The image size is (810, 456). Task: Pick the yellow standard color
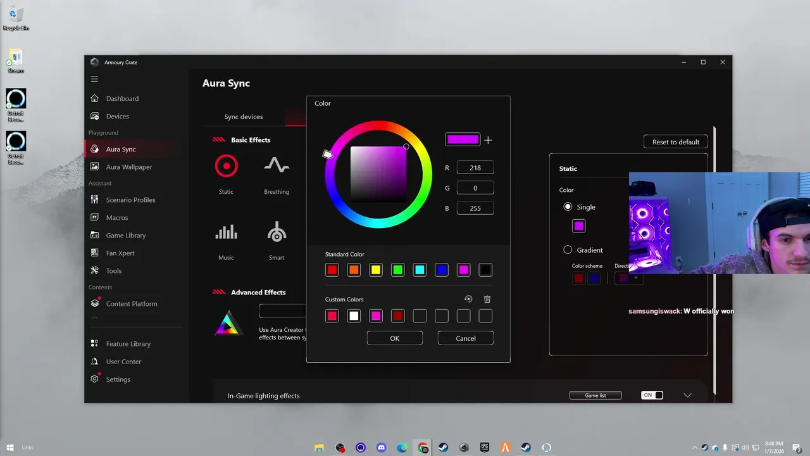[376, 270]
